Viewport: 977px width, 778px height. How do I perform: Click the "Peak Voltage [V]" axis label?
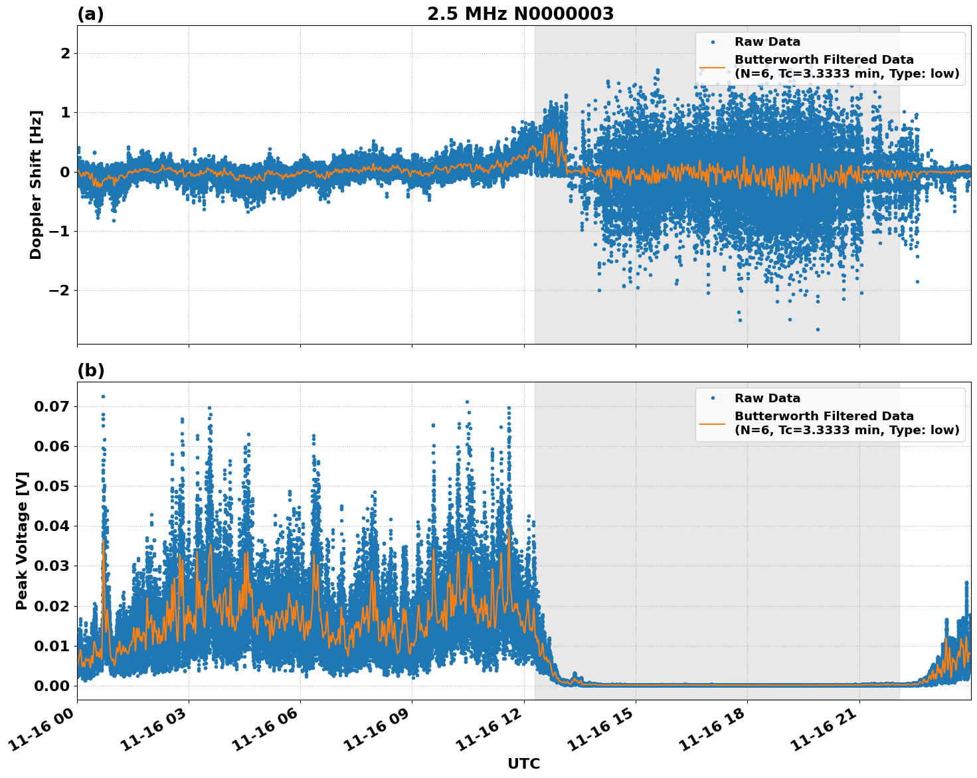(x=22, y=541)
